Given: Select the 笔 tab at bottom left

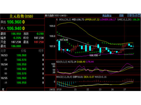Looking at the screenshot, I should click(3, 89).
